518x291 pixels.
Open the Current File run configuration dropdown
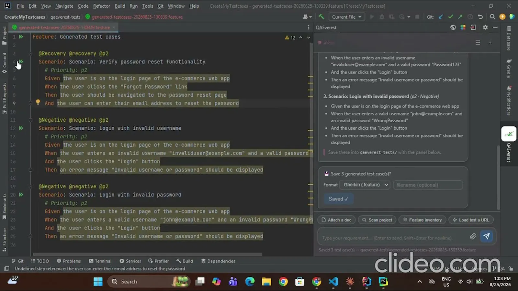click(x=347, y=17)
